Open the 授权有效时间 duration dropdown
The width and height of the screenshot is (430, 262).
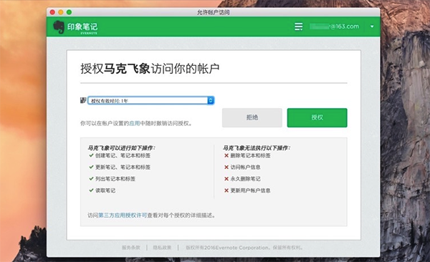point(150,101)
